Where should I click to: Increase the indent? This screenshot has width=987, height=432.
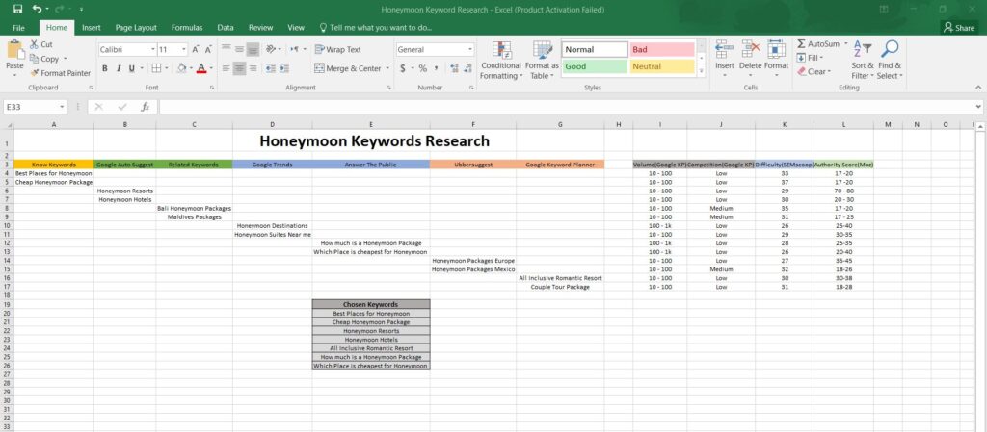pos(284,68)
